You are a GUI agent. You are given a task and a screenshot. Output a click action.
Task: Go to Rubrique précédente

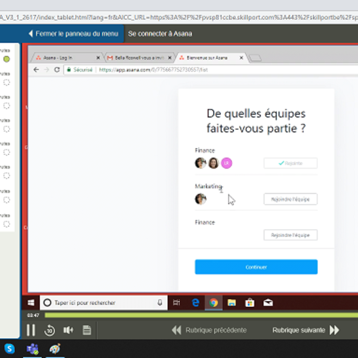click(x=209, y=330)
